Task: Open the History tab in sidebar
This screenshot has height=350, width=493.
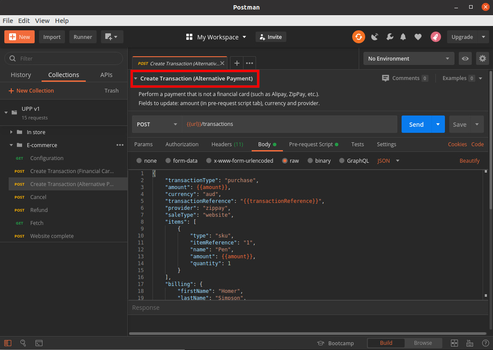Action: (21, 75)
